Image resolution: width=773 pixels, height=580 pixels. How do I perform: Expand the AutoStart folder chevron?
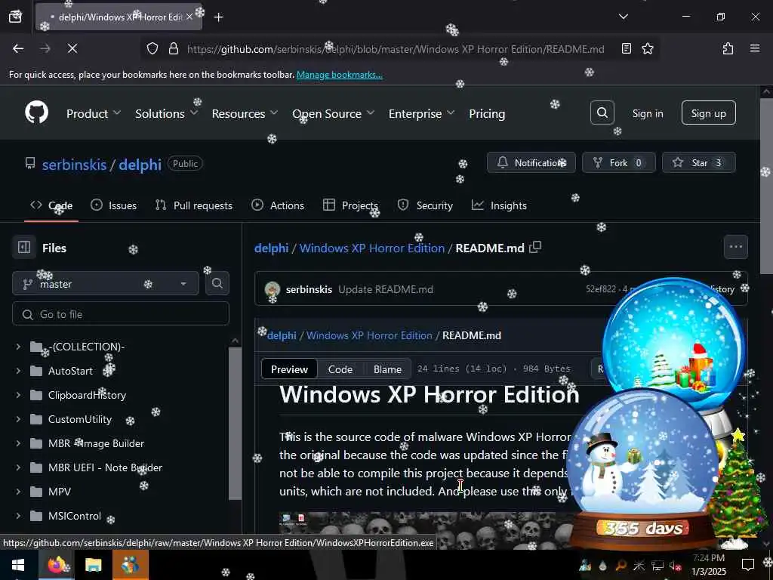[18, 371]
